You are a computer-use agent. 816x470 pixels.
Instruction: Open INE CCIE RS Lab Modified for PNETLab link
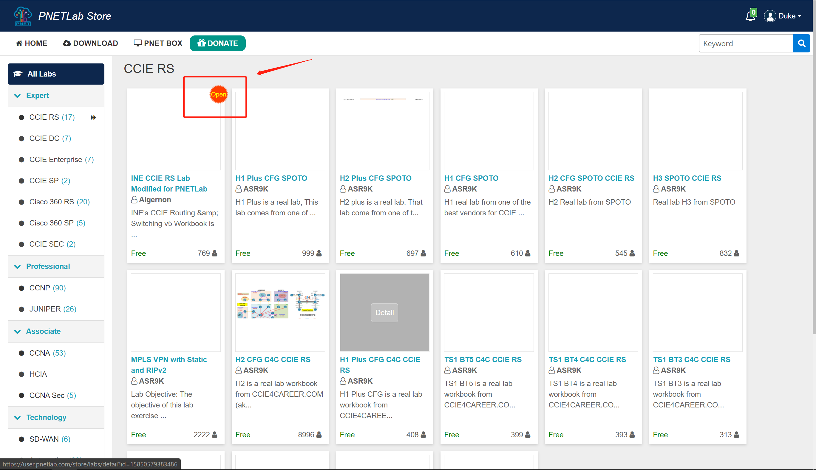pos(169,183)
